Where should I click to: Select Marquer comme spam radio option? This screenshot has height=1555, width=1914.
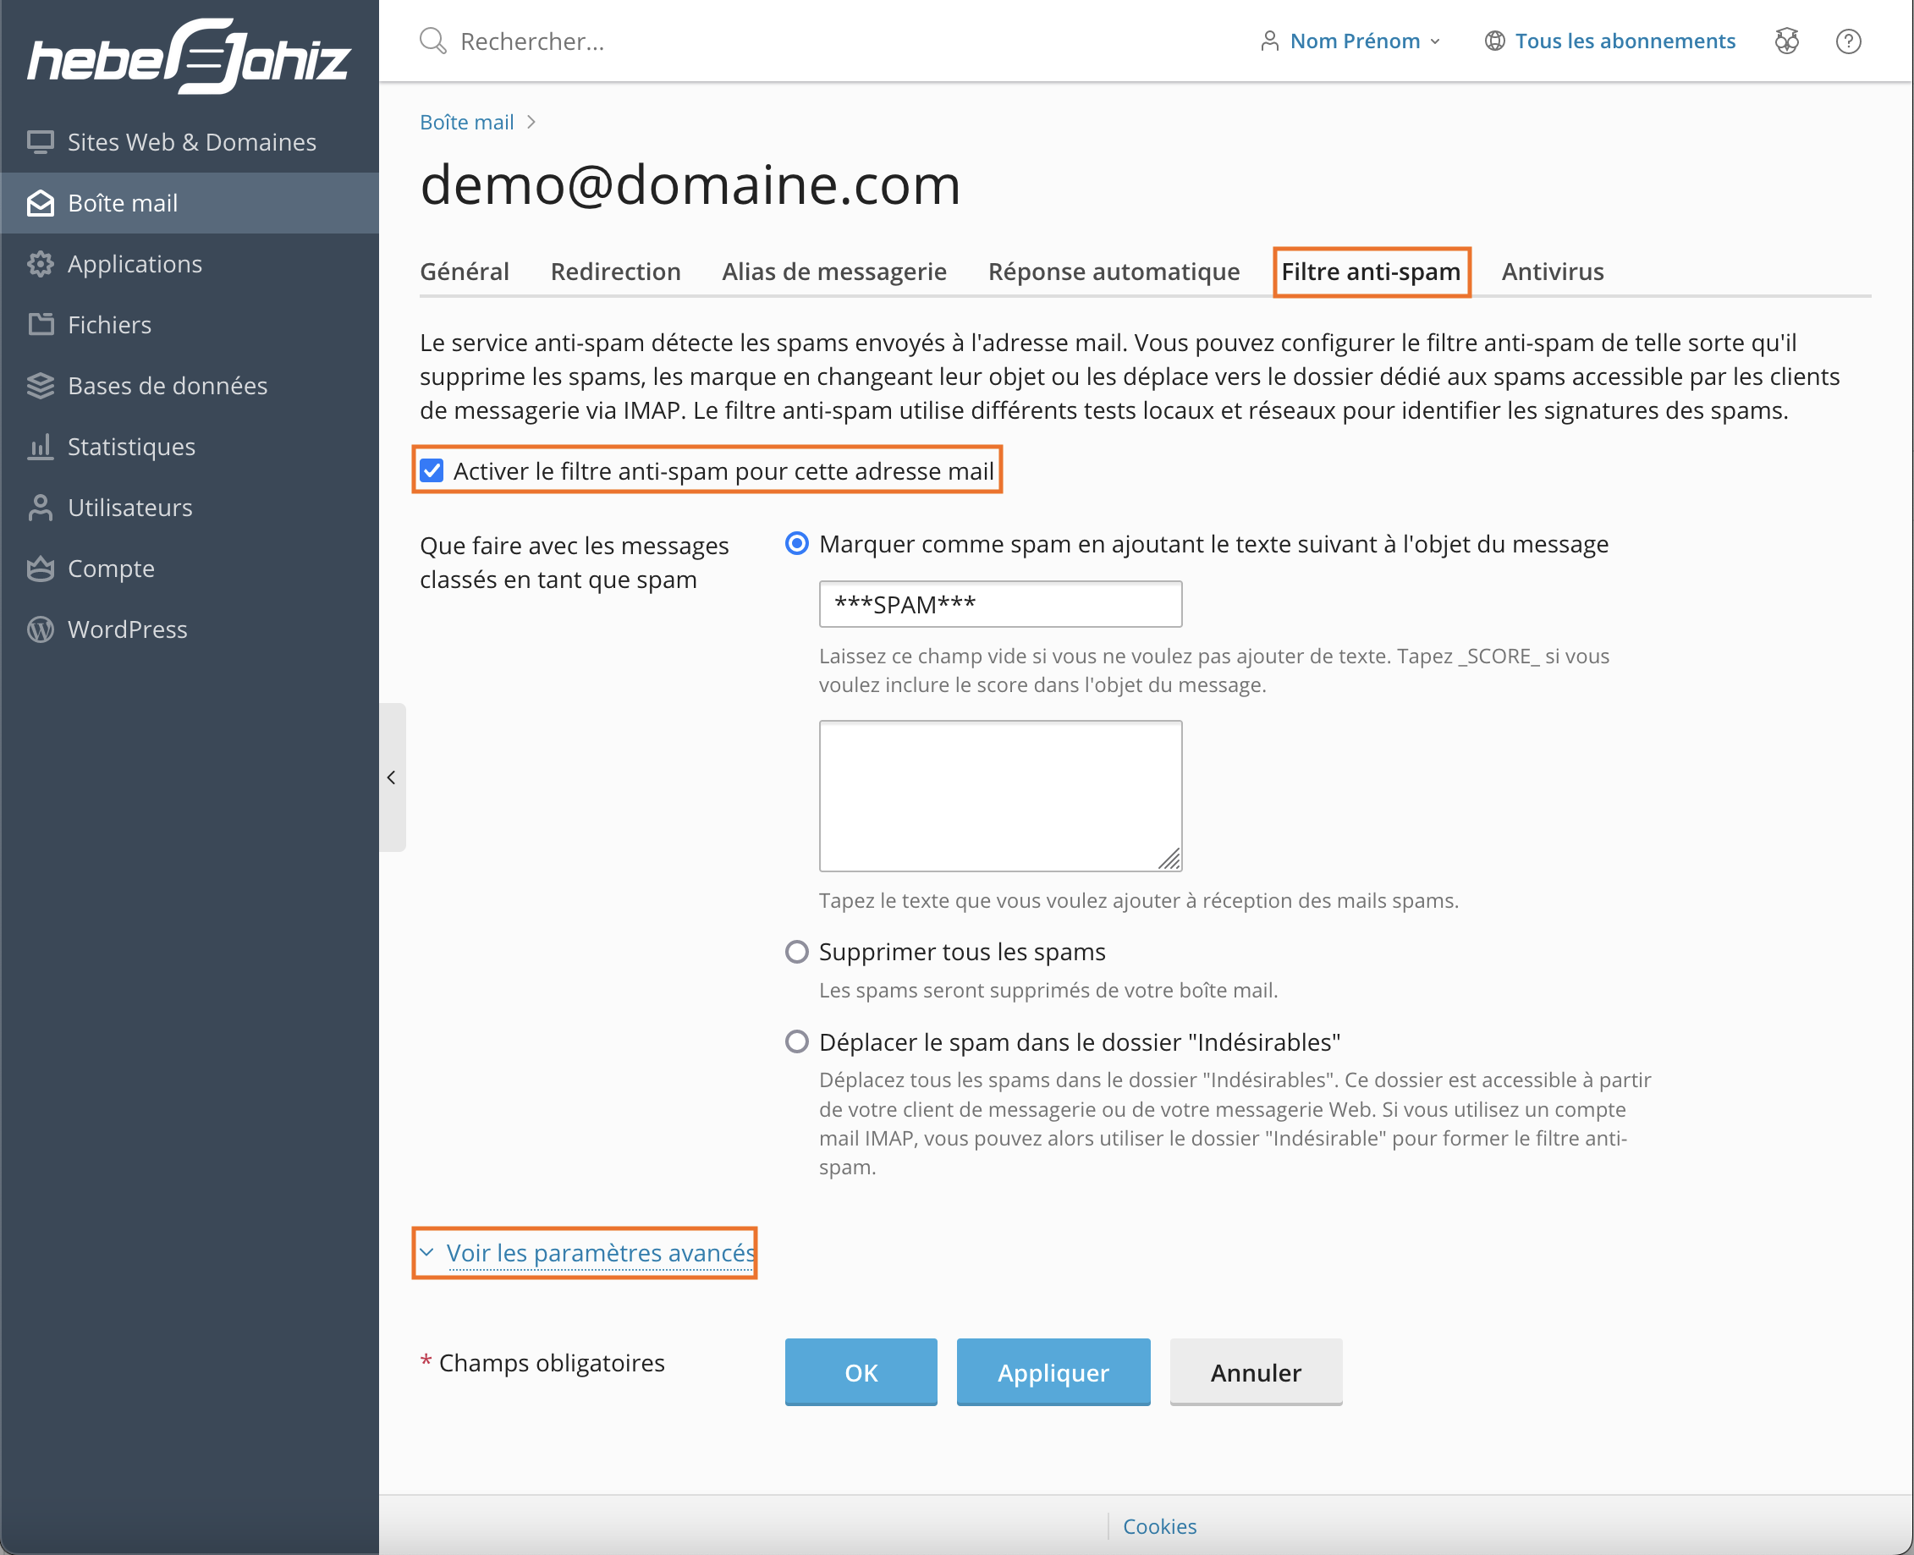pyautogui.click(x=796, y=544)
